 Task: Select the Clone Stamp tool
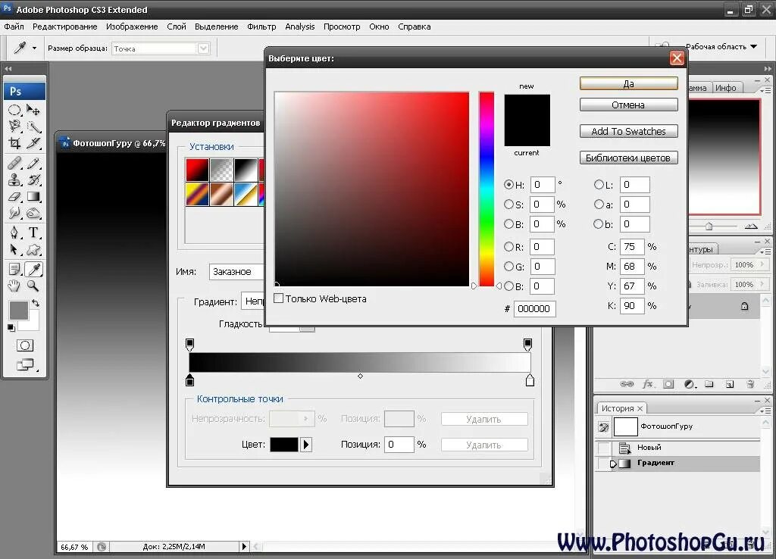point(14,180)
